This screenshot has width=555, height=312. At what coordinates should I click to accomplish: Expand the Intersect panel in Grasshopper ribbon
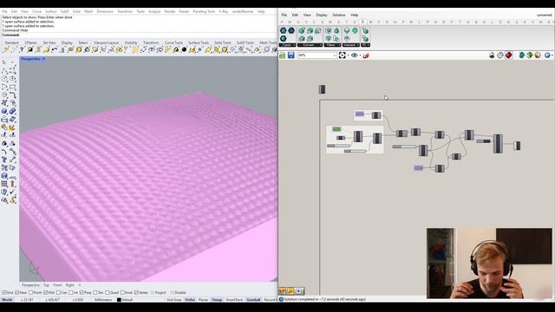[350, 45]
